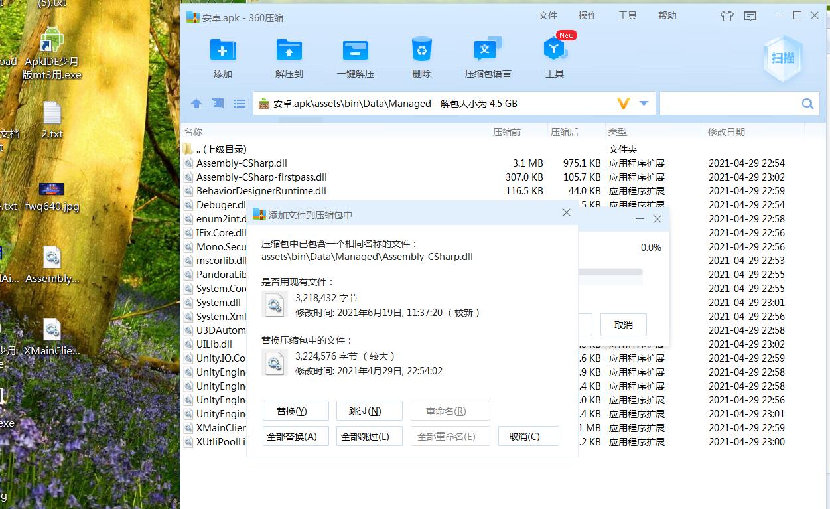Open the skin (shirt) icon in the title bar
Screen dimensions: 830x509
point(726,16)
